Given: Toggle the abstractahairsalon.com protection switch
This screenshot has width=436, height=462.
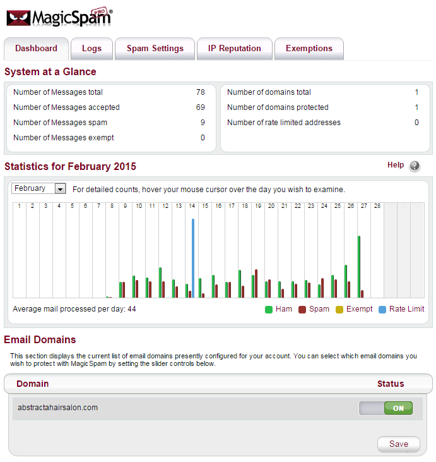Looking at the screenshot, I should pos(386,408).
